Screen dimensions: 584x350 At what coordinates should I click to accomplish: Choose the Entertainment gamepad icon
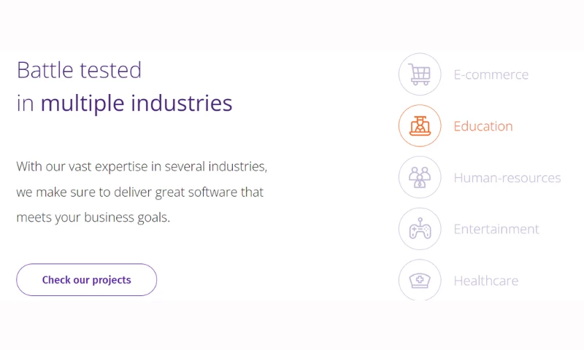coord(420,229)
